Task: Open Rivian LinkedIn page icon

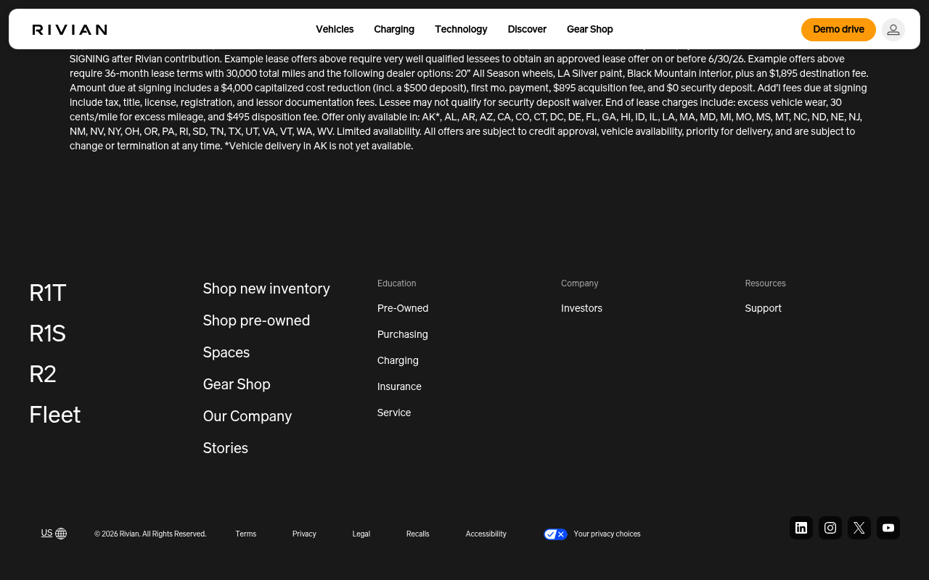Action: (801, 528)
